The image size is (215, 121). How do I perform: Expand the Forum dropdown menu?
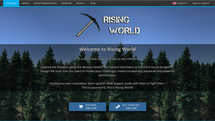point(81,3)
